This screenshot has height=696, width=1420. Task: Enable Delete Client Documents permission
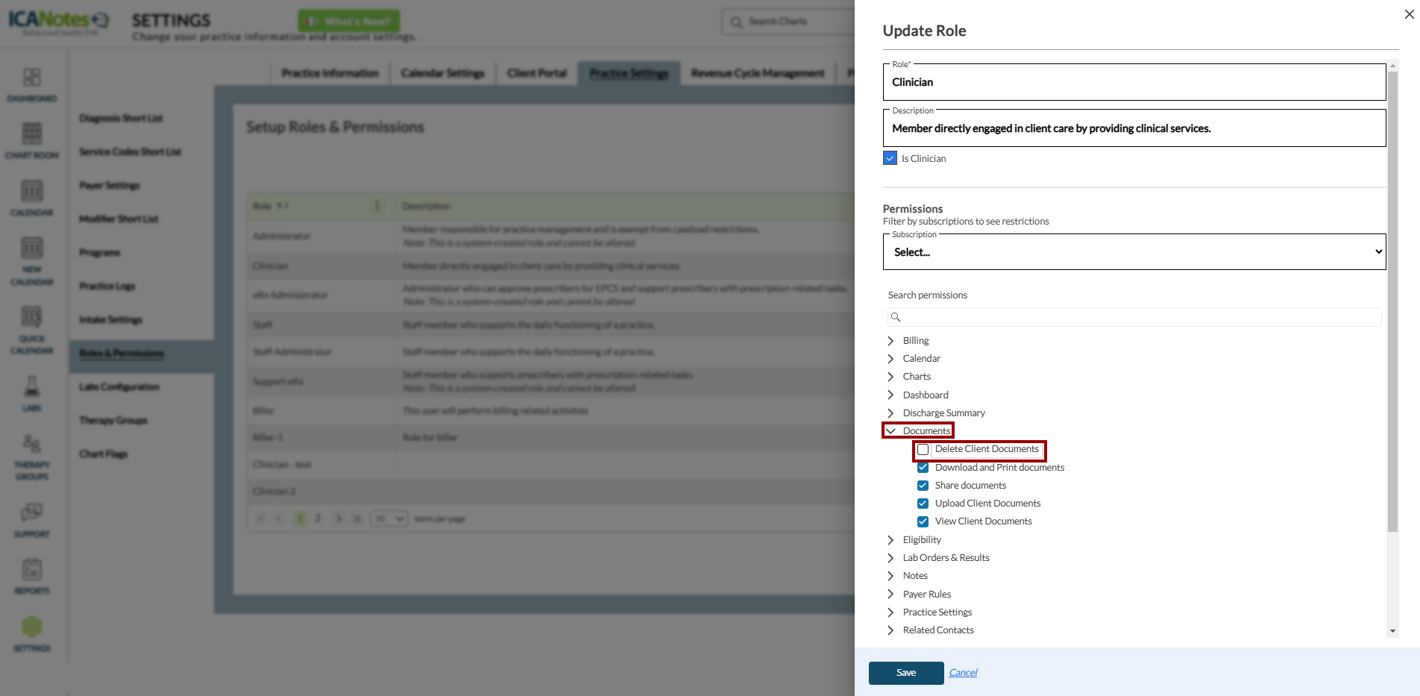pos(923,450)
